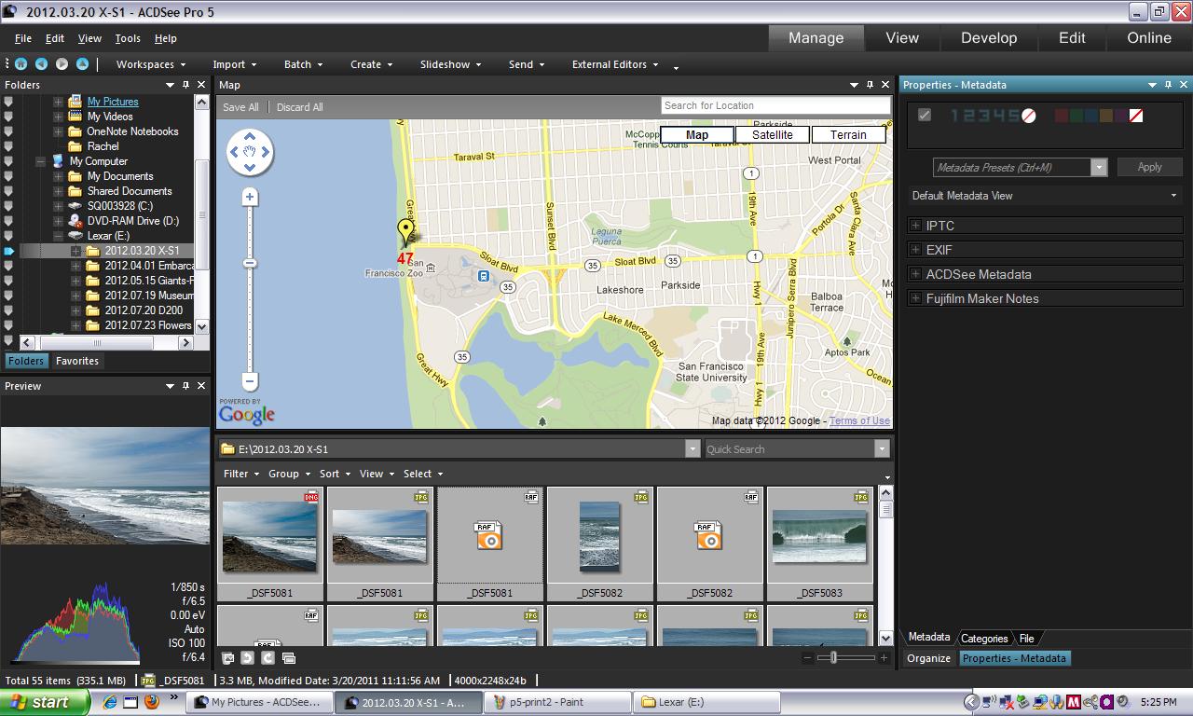Click the Save All button in Map

[240, 107]
